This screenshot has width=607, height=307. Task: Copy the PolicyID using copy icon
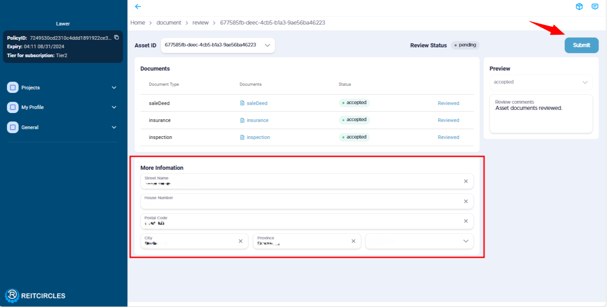116,38
